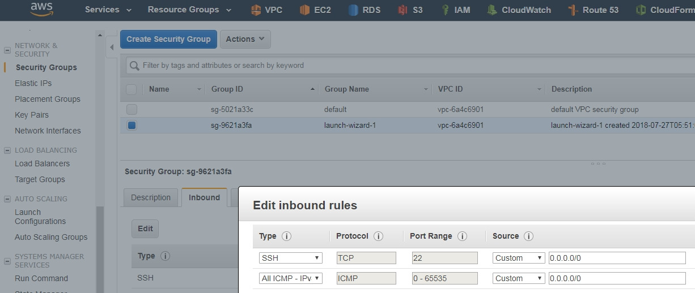
Task: Open the Services dropdown menu
Action: pos(108,10)
